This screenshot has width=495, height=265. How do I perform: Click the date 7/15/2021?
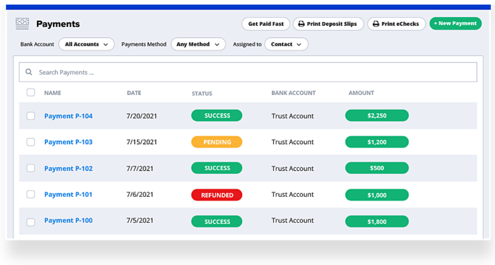(x=142, y=142)
